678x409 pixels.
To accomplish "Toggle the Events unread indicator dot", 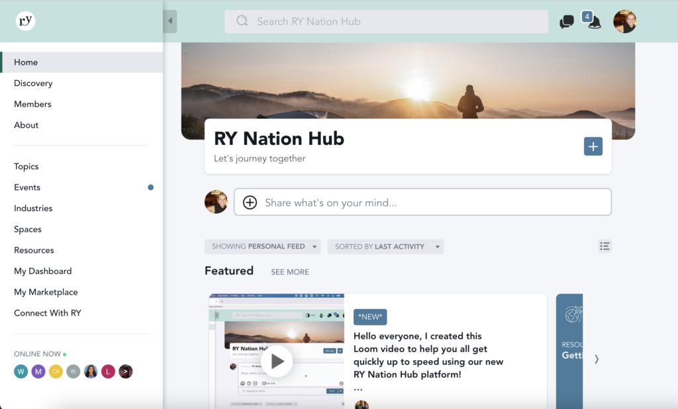I will (150, 187).
